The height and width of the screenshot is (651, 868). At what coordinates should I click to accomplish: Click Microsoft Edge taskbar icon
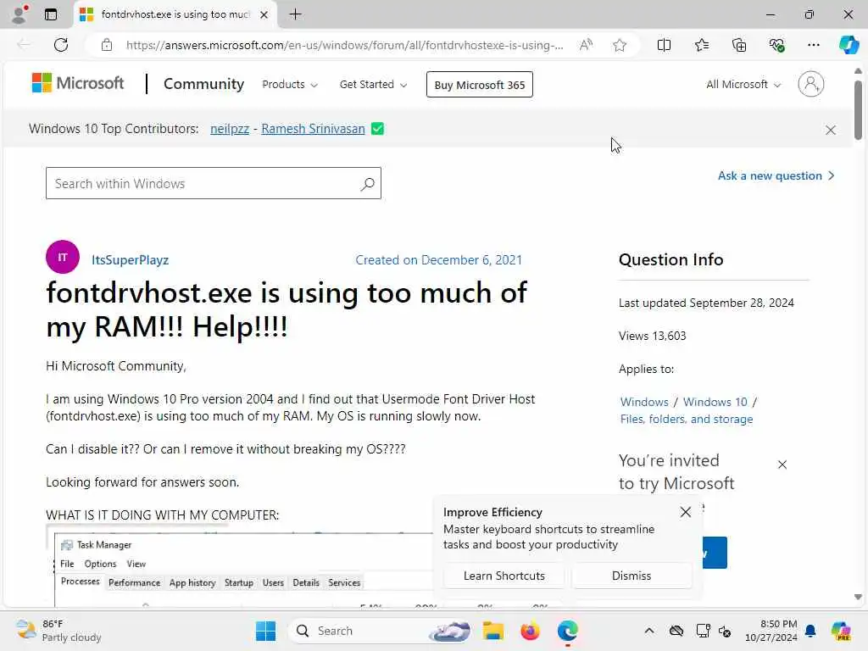click(x=567, y=631)
